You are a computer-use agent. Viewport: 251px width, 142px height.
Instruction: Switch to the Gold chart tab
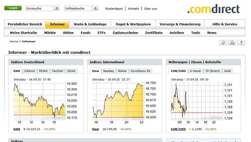click(227, 71)
